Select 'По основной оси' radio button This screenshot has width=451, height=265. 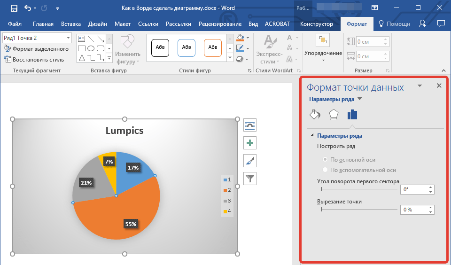pyautogui.click(x=324, y=160)
